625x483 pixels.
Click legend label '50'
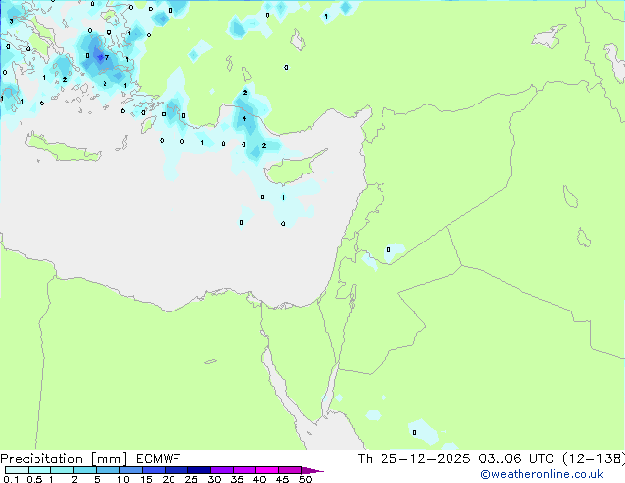click(305, 479)
